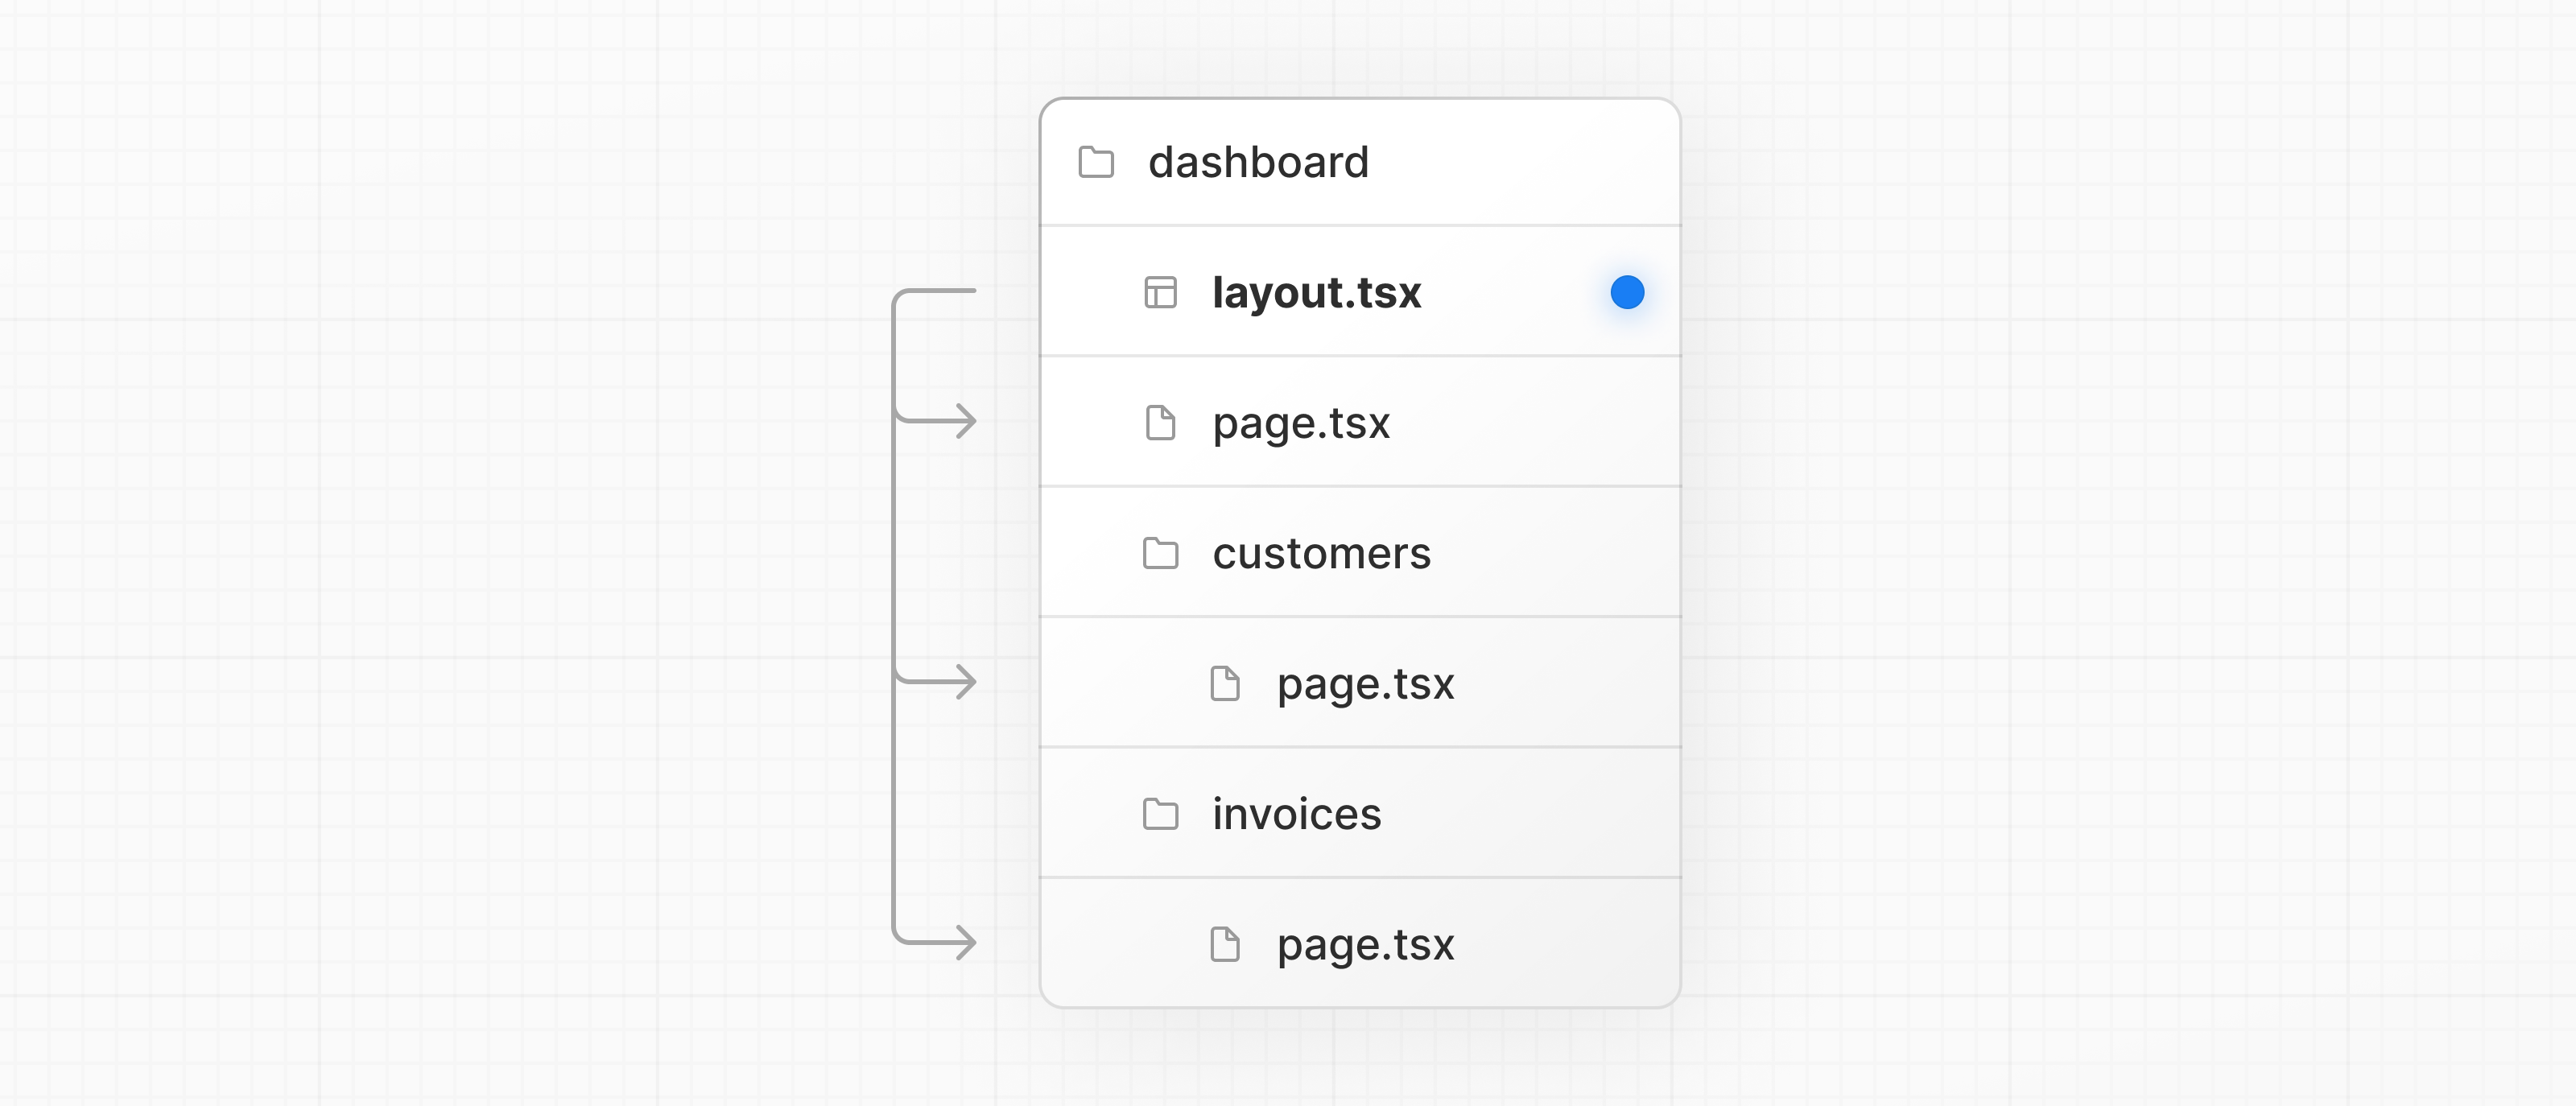Click the customers folder icon
The height and width of the screenshot is (1106, 2576).
point(1160,553)
